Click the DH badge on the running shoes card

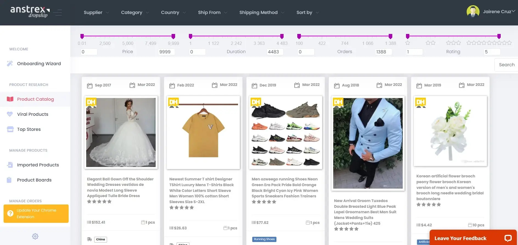click(x=256, y=103)
